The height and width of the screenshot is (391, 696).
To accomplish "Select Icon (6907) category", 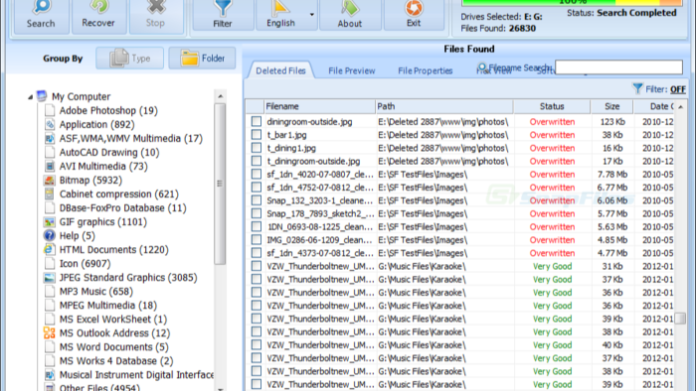I will click(85, 263).
